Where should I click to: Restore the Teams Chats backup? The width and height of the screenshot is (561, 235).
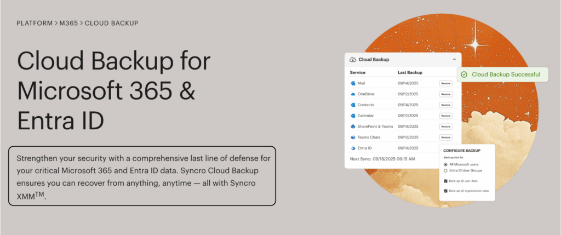(x=446, y=137)
